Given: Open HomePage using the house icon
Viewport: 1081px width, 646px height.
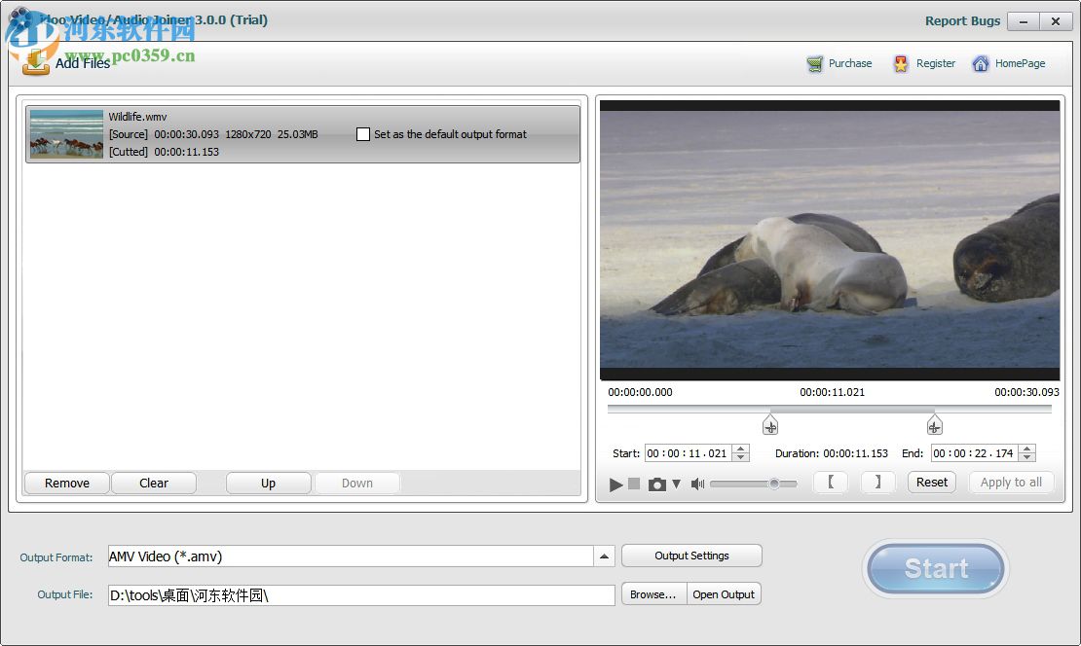Looking at the screenshot, I should (x=981, y=63).
